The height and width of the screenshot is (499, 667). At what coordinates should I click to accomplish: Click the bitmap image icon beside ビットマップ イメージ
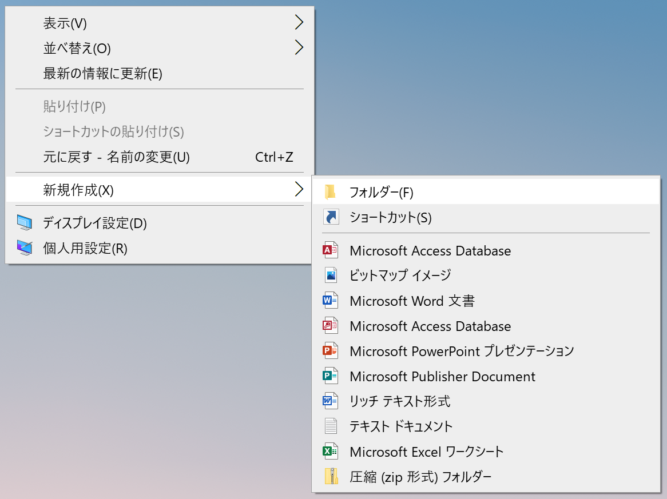(331, 276)
